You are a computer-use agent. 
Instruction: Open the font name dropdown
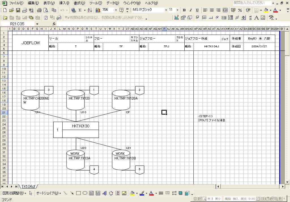[x=166, y=10]
